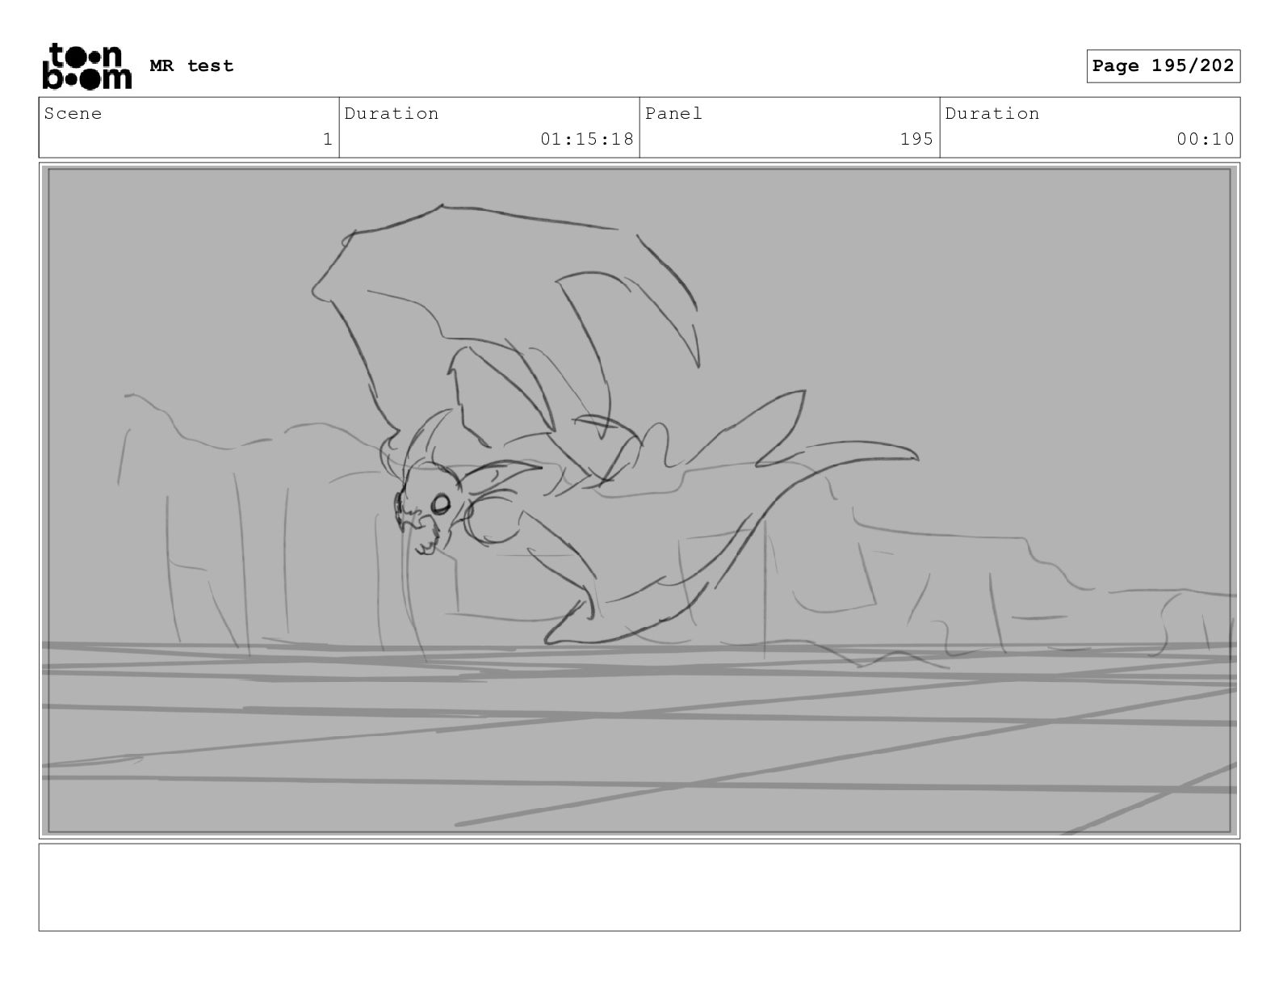Select the scene number '1'
1279x989 pixels.
coord(328,139)
